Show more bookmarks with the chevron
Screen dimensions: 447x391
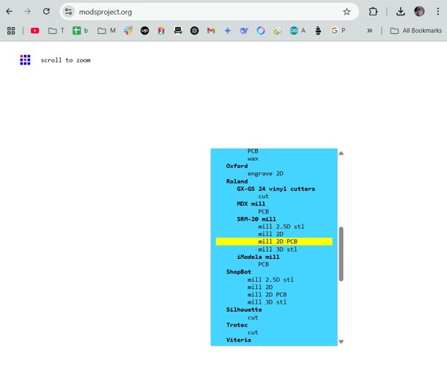370,31
